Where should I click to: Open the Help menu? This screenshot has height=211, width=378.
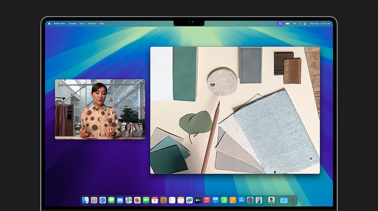coord(102,24)
